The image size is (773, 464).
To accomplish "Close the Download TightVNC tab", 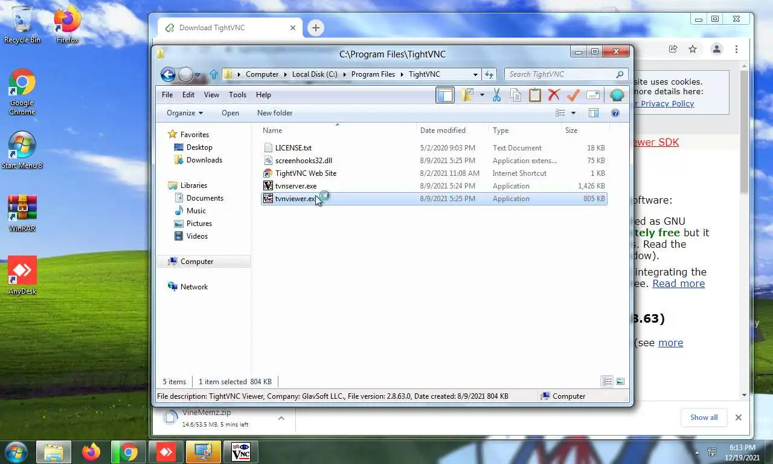I will click(x=293, y=28).
